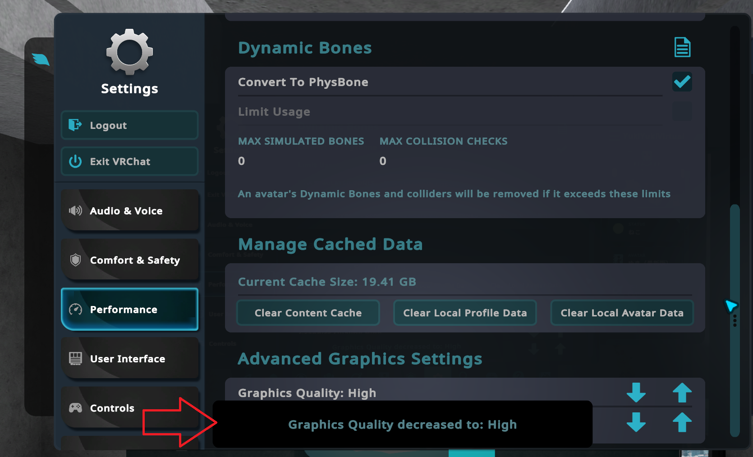Click the User Interface layout icon
Screen dimensions: 753x457
[x=75, y=359]
